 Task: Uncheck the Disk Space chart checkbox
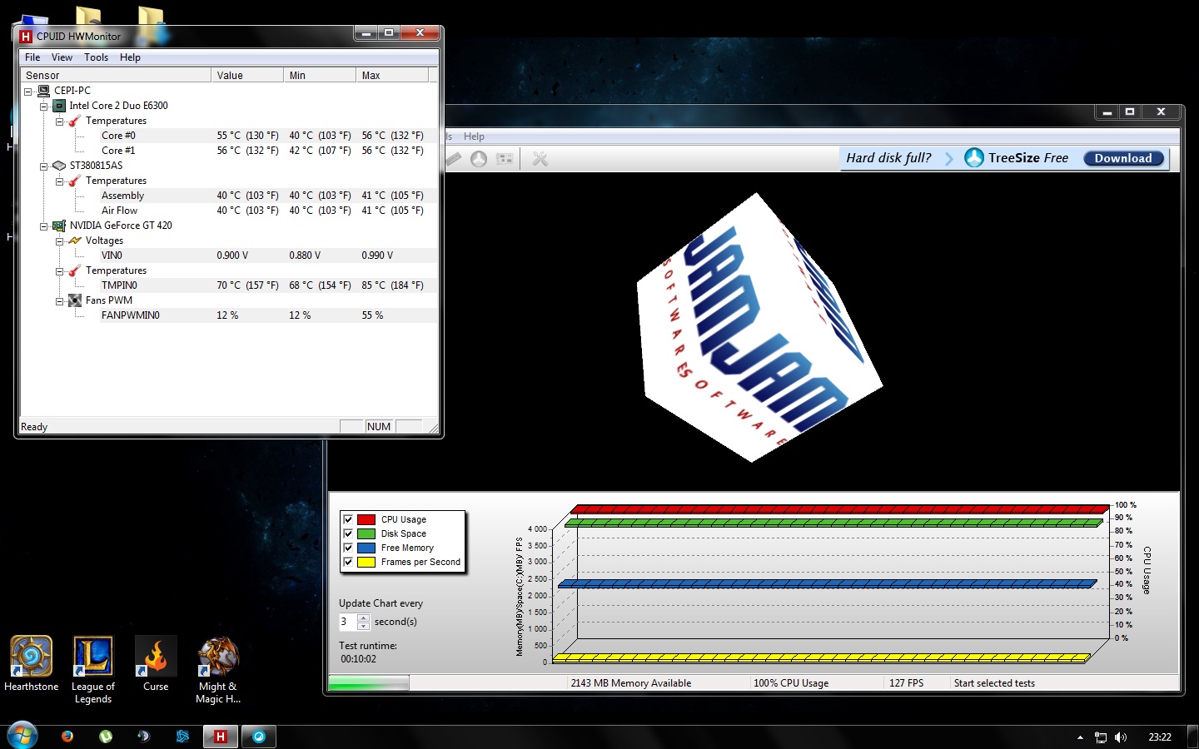point(348,533)
